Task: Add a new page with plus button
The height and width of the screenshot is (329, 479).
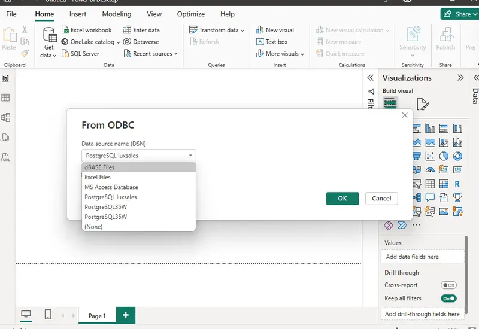Action: pos(126,315)
